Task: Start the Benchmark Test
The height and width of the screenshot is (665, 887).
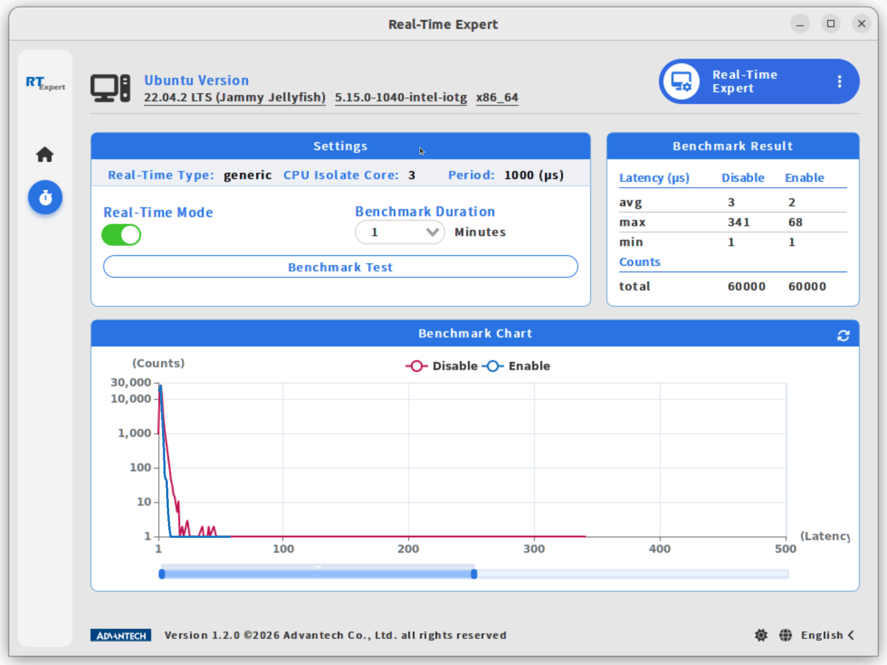Action: pyautogui.click(x=340, y=267)
